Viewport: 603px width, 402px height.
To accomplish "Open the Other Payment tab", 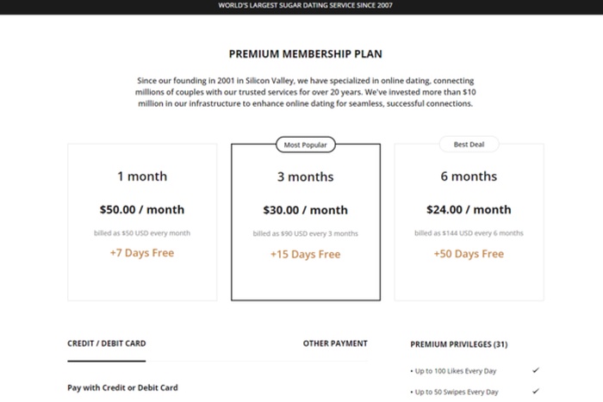I will coord(335,343).
